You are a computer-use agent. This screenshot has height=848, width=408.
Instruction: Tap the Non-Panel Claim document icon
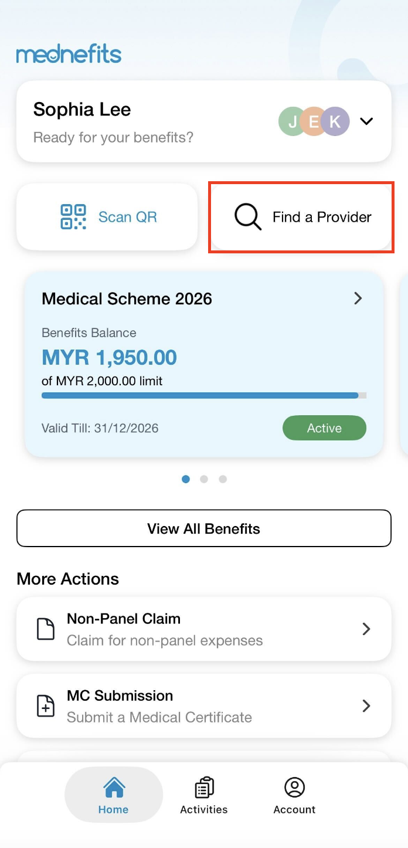tap(46, 629)
